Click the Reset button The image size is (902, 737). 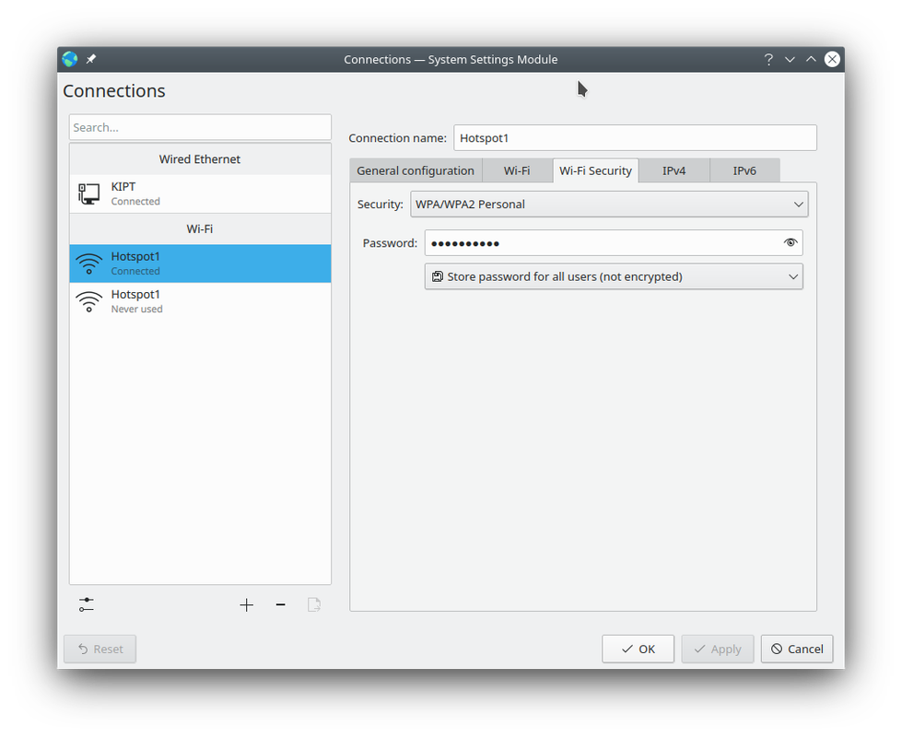pyautogui.click(x=100, y=649)
